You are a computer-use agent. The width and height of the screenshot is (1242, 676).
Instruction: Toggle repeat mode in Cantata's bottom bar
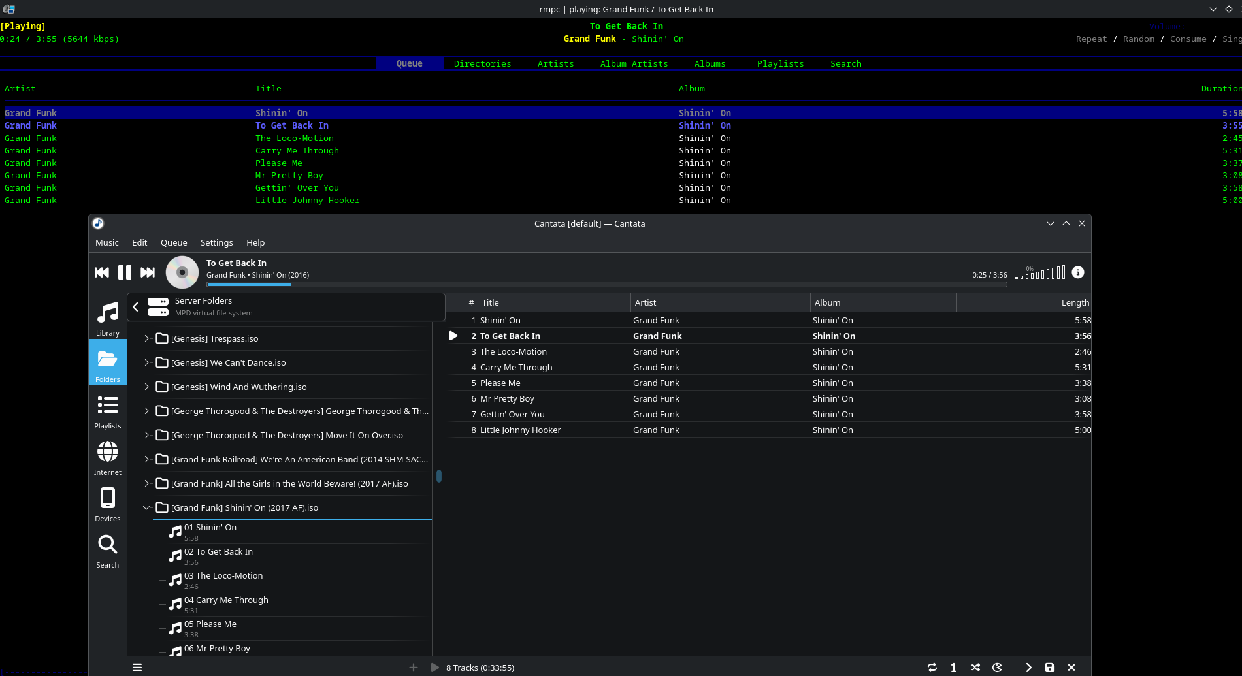pyautogui.click(x=932, y=668)
